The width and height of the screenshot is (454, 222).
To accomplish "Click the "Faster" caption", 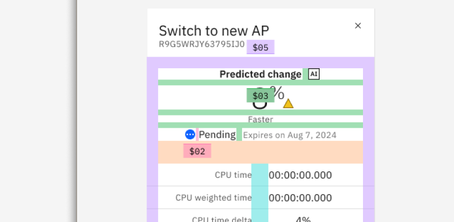I will click(x=260, y=119).
